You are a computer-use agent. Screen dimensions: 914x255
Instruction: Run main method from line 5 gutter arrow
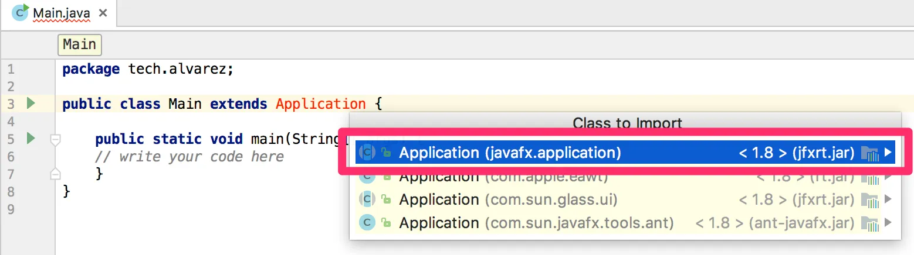click(x=31, y=139)
